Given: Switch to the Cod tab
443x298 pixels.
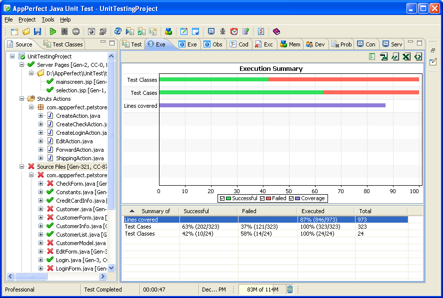Looking at the screenshot, I should [x=239, y=44].
